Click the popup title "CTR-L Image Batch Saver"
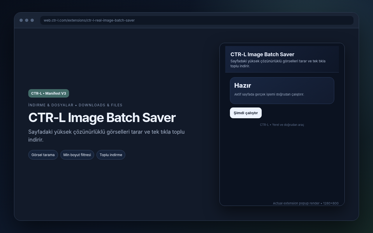373x233 pixels. point(262,54)
